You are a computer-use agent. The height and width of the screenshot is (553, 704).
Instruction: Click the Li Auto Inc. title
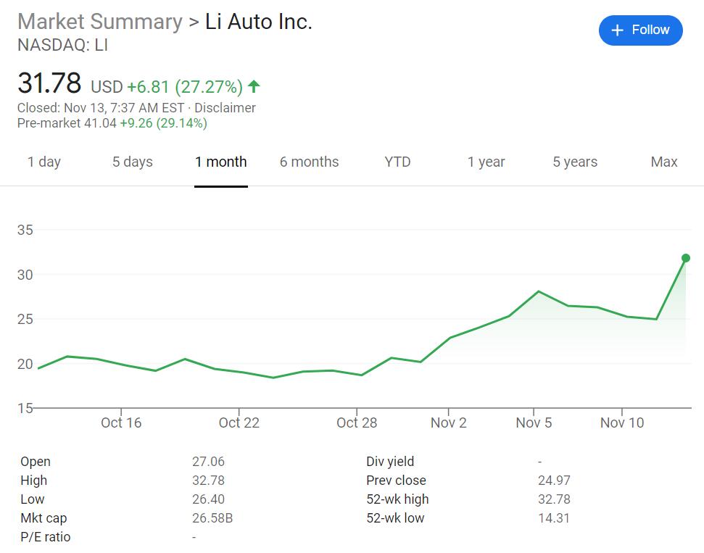point(260,22)
